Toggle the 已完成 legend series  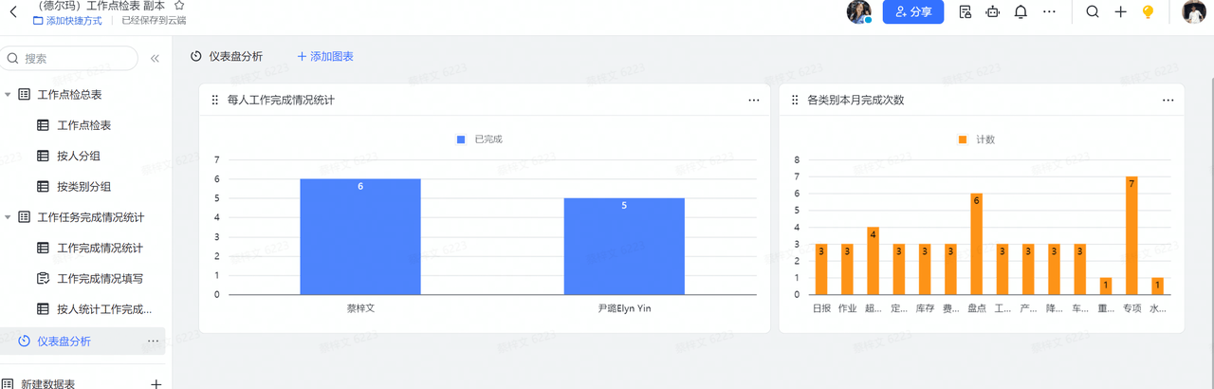coord(480,139)
